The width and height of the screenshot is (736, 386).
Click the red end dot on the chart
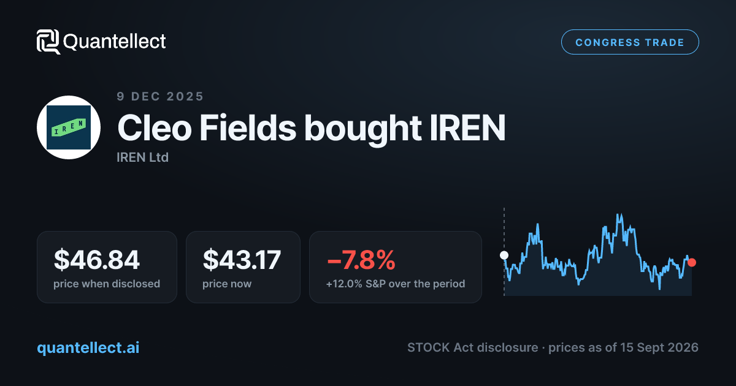point(692,262)
